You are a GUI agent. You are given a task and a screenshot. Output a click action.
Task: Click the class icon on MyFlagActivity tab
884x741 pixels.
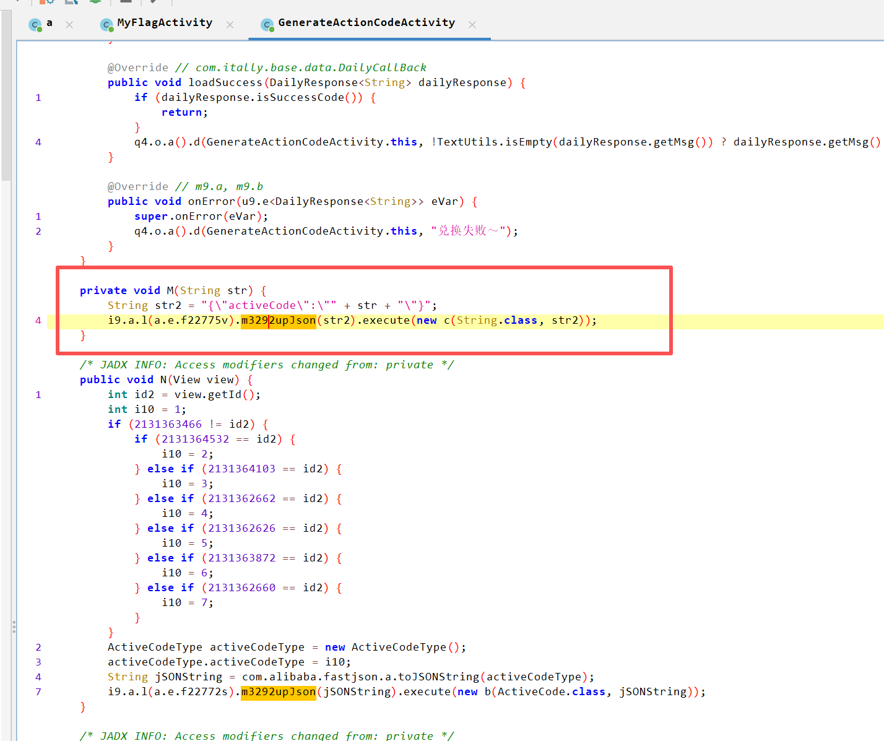[x=107, y=25]
